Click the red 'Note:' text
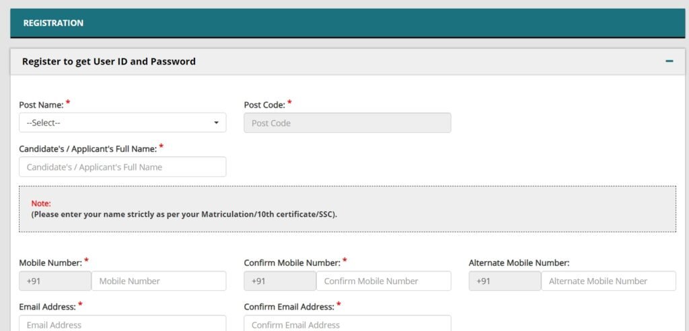This screenshot has width=689, height=331. coord(41,203)
